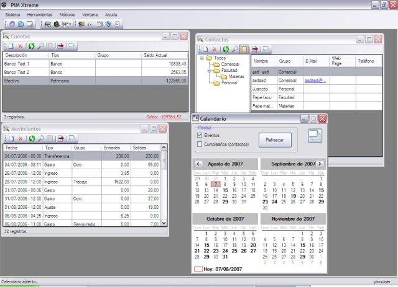Click the red delete X in Movimientos toolbar
The width and height of the screenshot is (398, 287).
(21, 138)
